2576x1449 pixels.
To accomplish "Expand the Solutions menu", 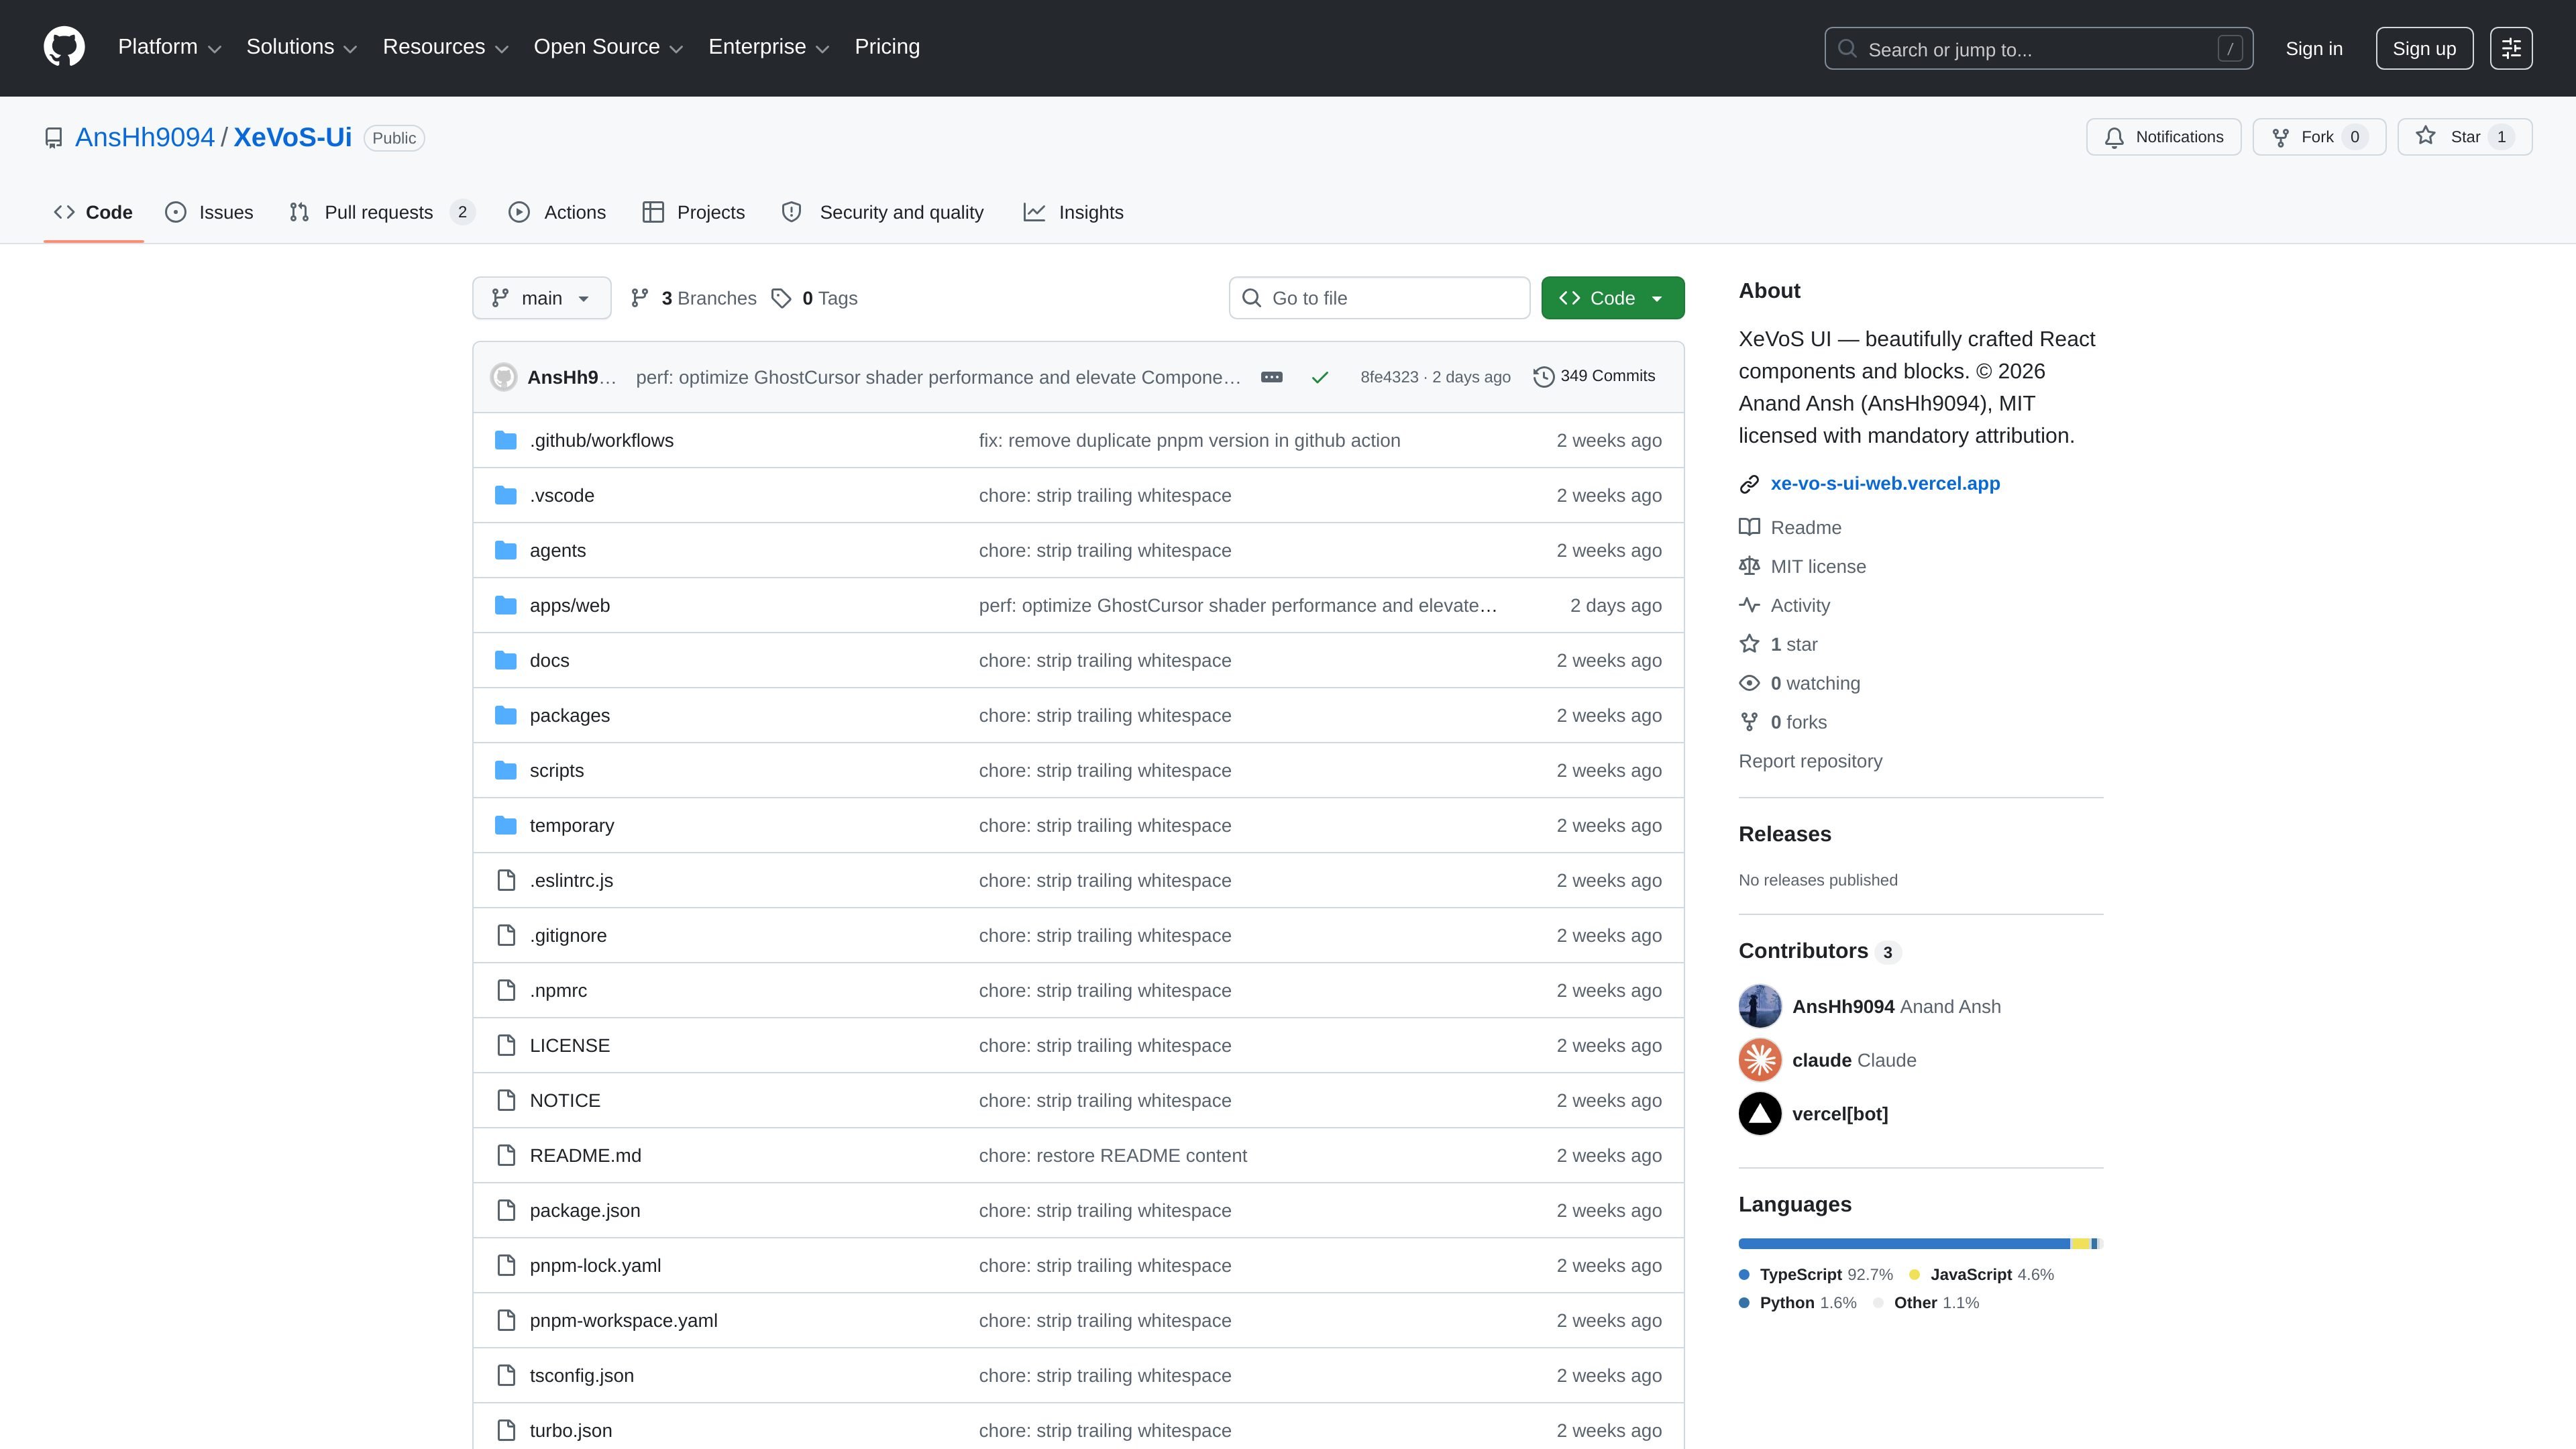I will [301, 47].
